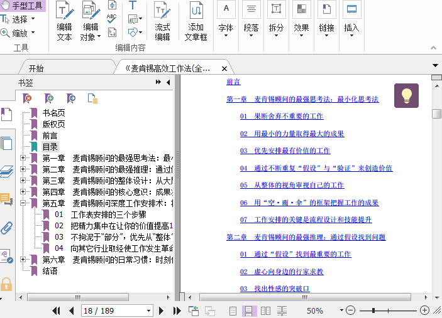Open the Attachments paperclip panel
The image size is (442, 318).
point(6,228)
